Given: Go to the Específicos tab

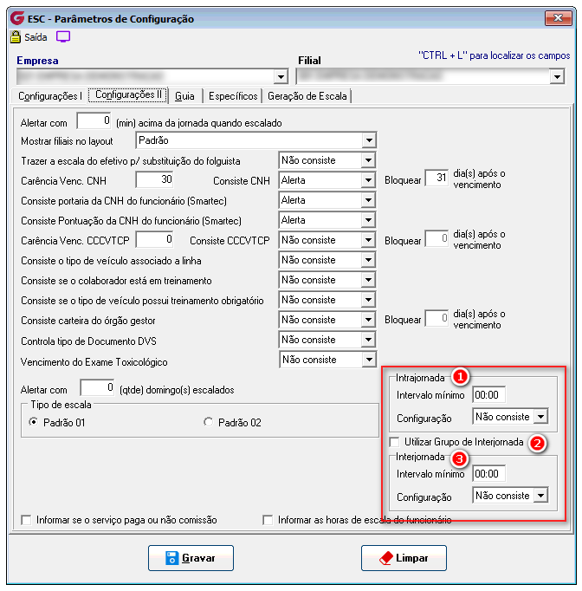Looking at the screenshot, I should [x=233, y=96].
